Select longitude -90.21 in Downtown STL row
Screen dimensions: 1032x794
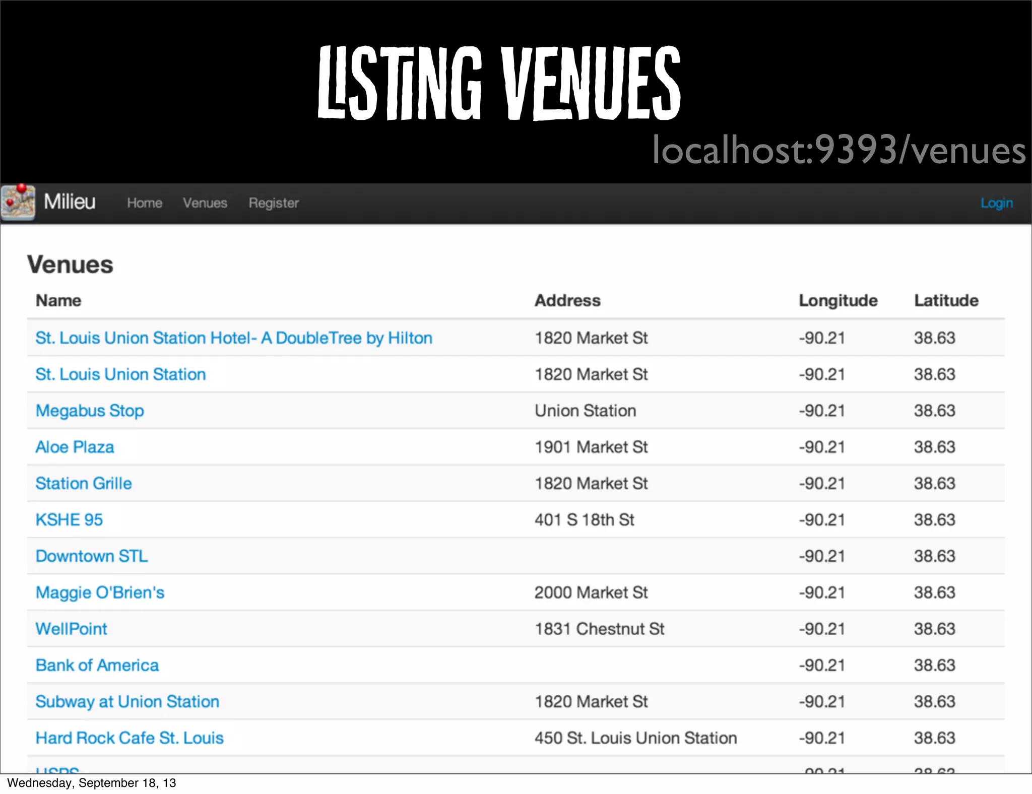822,556
